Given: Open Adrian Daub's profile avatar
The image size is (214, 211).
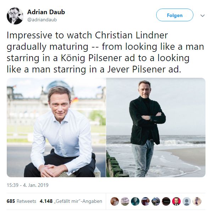Looking at the screenshot, I should (x=15, y=16).
